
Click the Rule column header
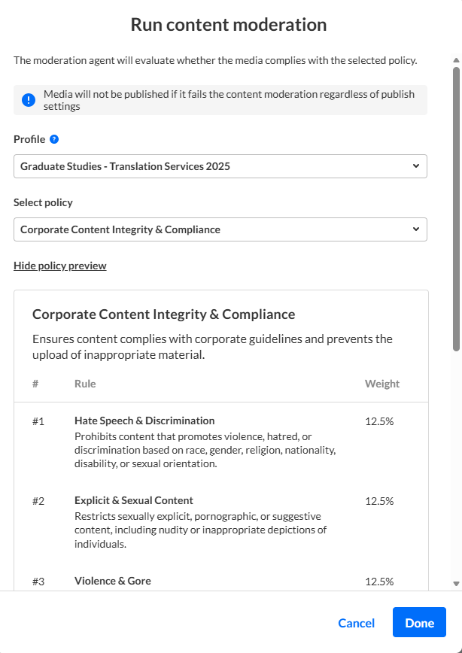(85, 384)
